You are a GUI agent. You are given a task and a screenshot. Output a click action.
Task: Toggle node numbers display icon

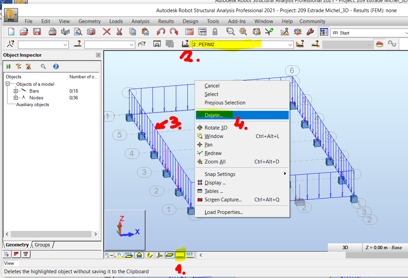[x=109, y=255]
